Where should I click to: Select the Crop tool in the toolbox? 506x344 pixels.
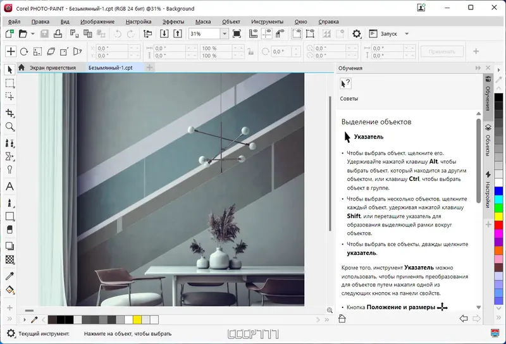point(9,113)
